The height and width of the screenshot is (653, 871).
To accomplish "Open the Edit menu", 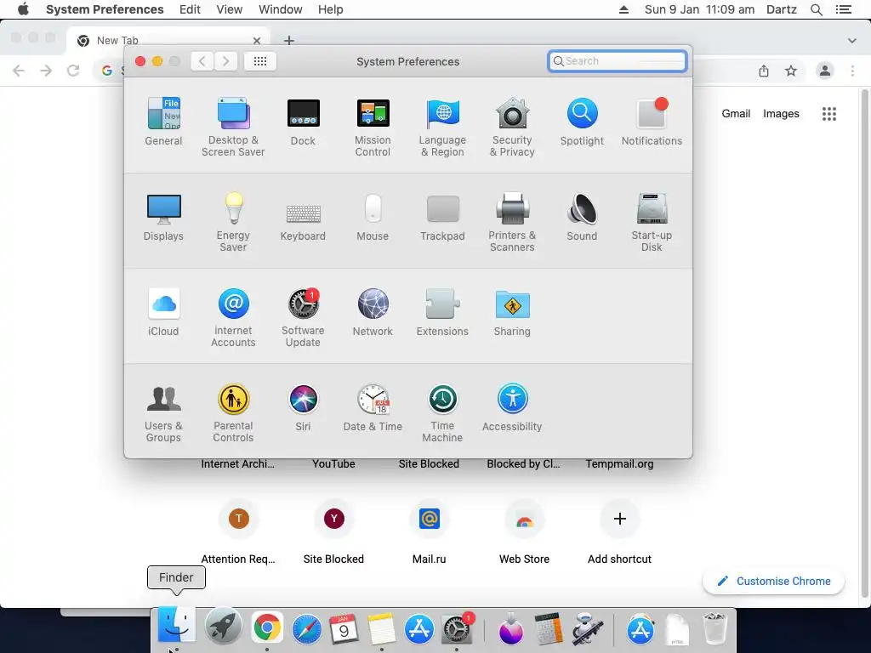I will [190, 9].
